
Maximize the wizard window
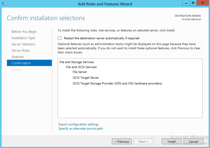[193, 3]
